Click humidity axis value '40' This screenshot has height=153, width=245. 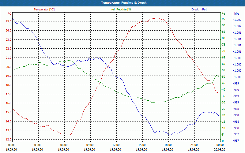point(224,90)
